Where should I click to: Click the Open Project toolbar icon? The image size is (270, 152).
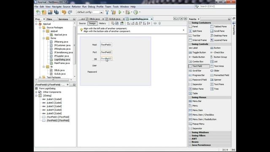[50, 12]
